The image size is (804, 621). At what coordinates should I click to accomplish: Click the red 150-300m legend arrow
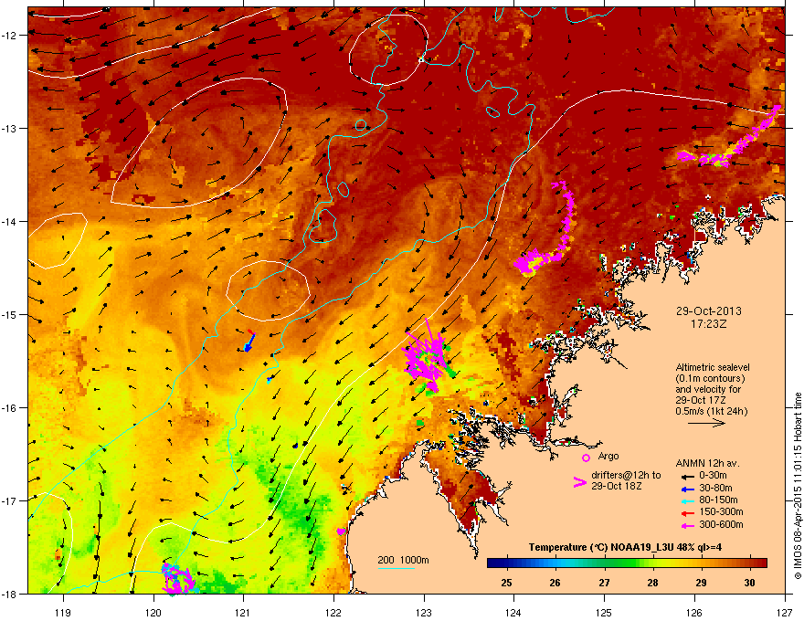click(687, 512)
